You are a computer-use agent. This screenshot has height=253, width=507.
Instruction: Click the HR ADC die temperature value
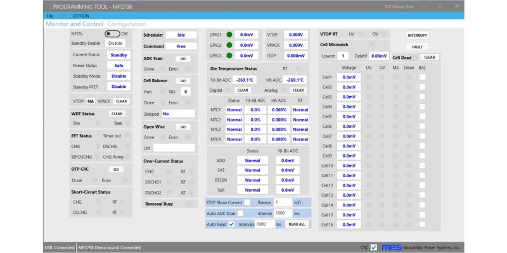[x=295, y=80]
